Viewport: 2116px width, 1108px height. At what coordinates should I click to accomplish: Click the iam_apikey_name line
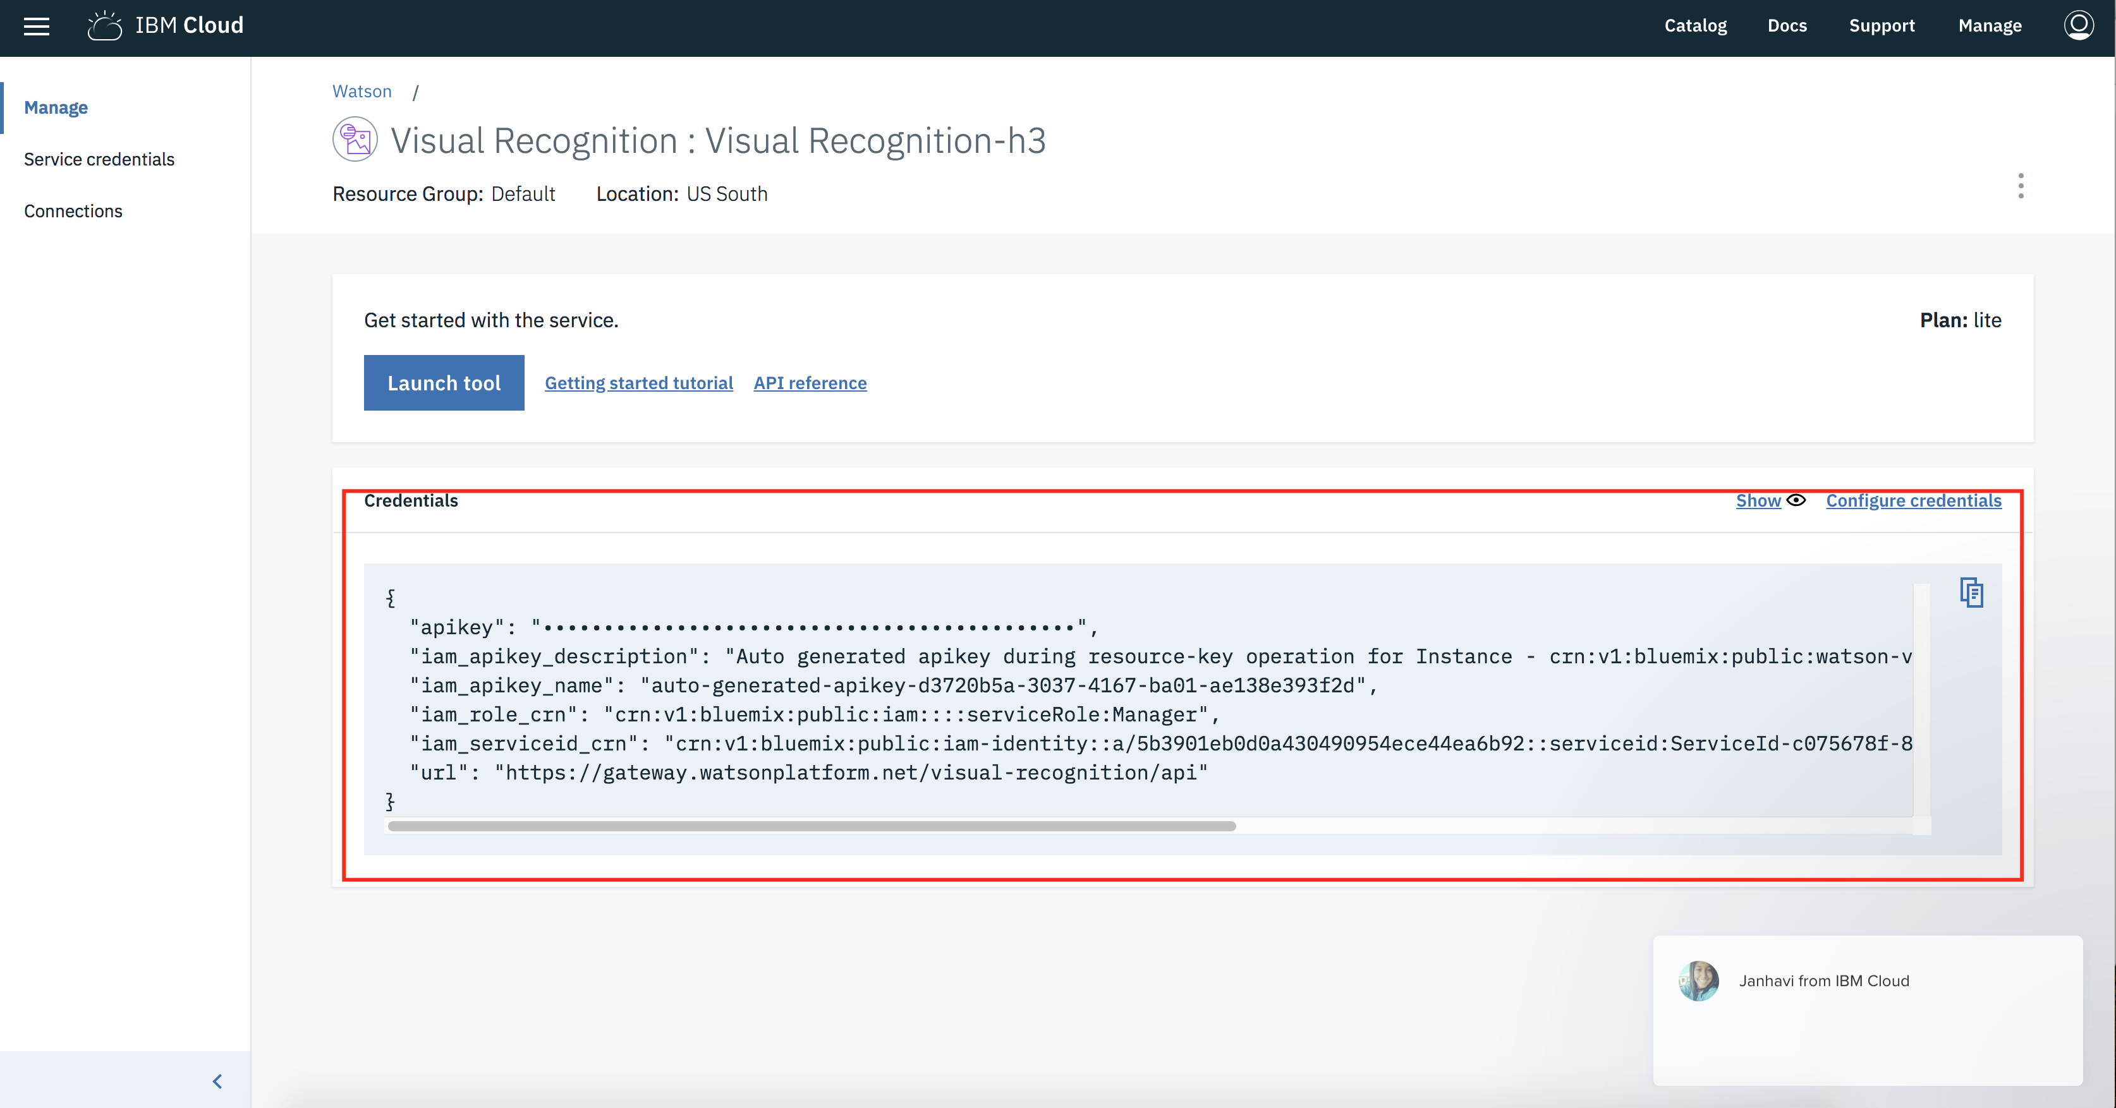click(893, 685)
